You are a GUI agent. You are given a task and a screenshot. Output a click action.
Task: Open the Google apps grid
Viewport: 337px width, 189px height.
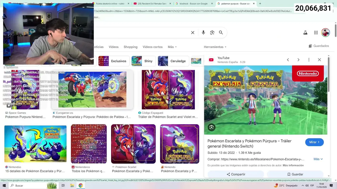[316, 33]
